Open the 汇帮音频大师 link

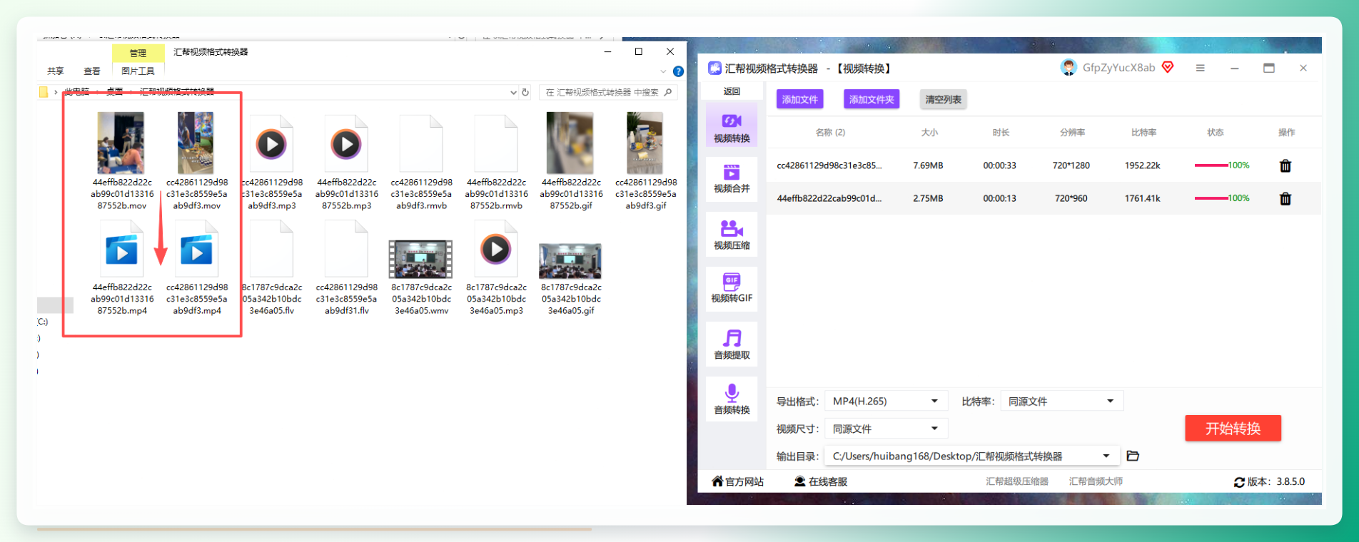(x=1096, y=481)
